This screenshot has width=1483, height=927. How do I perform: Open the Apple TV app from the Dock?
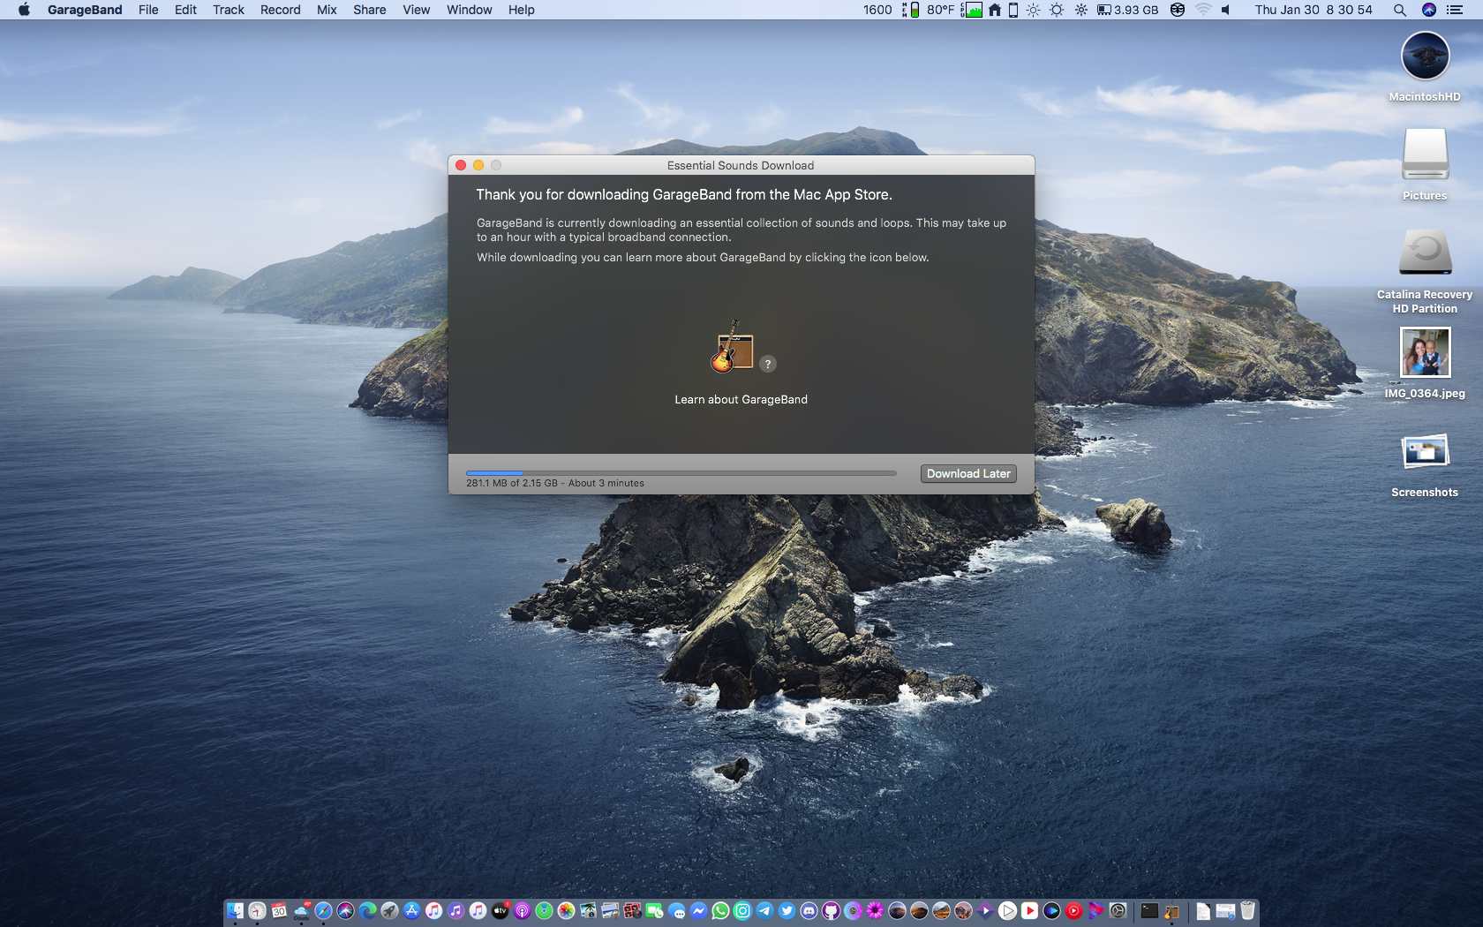500,910
